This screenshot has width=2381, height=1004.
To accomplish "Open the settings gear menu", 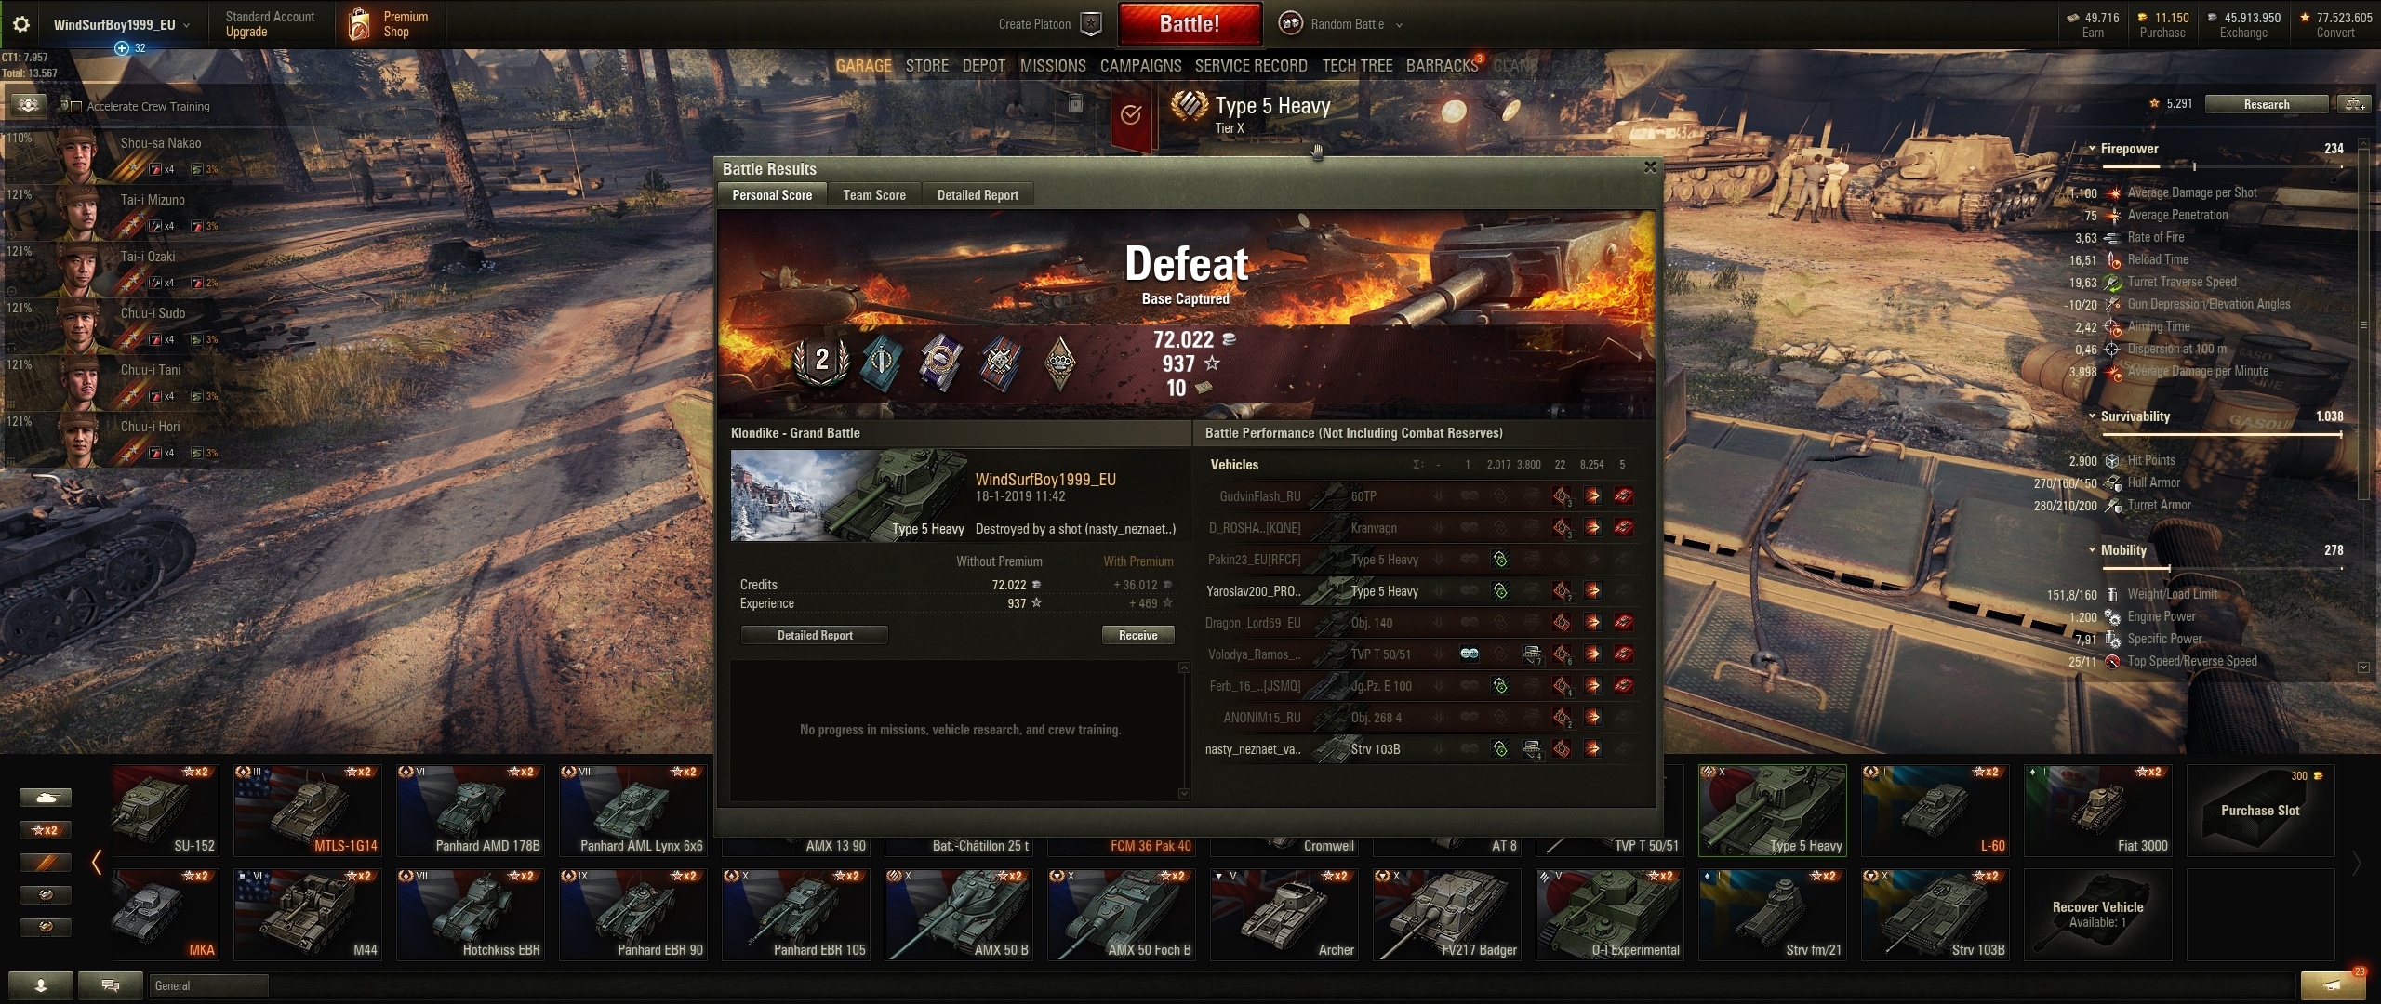I will coord(20,24).
